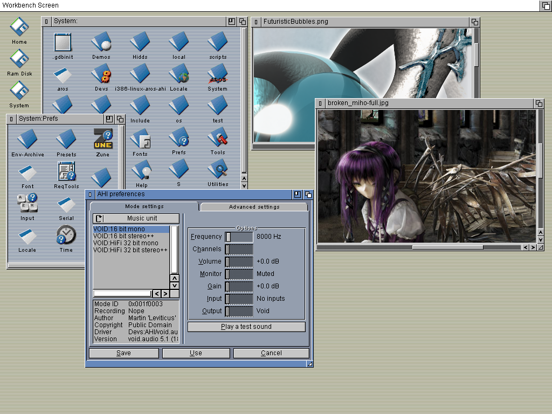
Task: Open the System disk icon on desktop
Action: (19, 91)
